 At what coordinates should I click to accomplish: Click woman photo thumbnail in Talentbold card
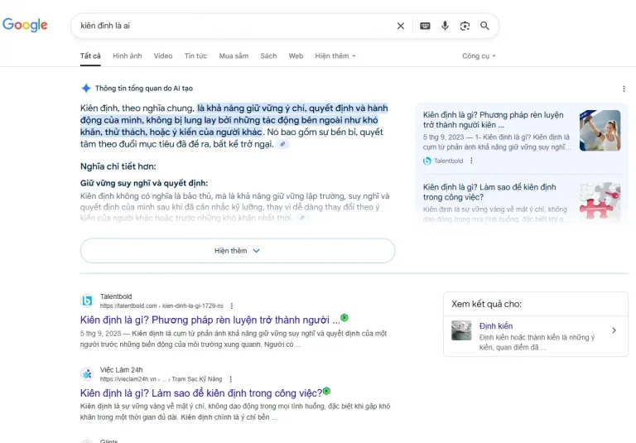click(600, 131)
